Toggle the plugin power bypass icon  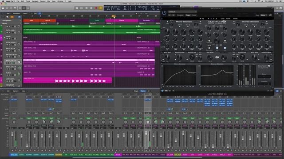coord(164,13)
